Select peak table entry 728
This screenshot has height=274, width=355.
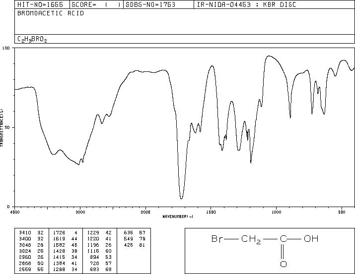(94, 263)
